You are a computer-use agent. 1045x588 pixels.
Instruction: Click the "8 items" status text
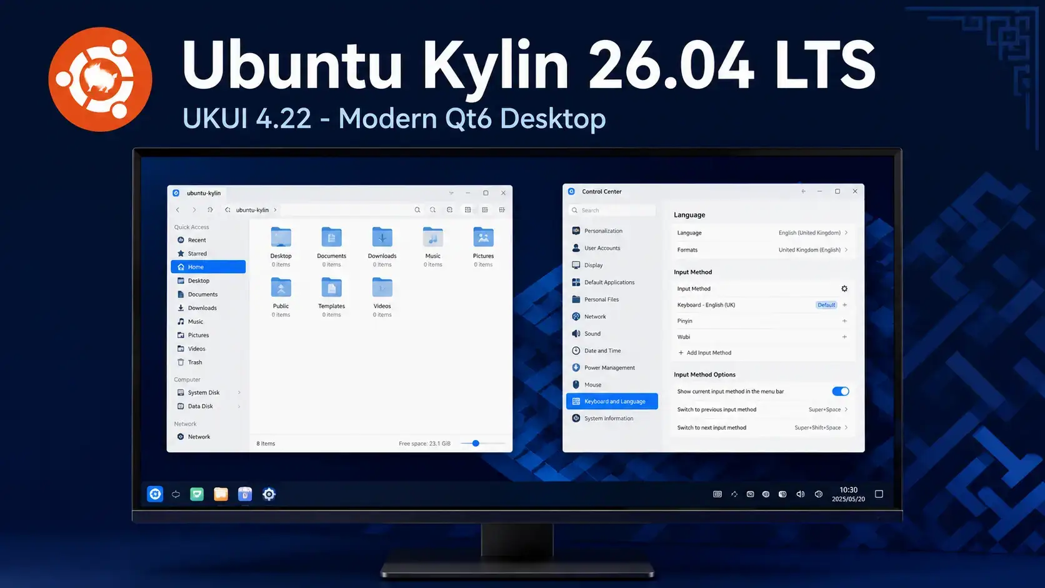(x=266, y=444)
